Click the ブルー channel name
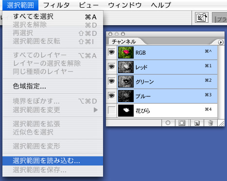The image size is (227, 181). 143,96
